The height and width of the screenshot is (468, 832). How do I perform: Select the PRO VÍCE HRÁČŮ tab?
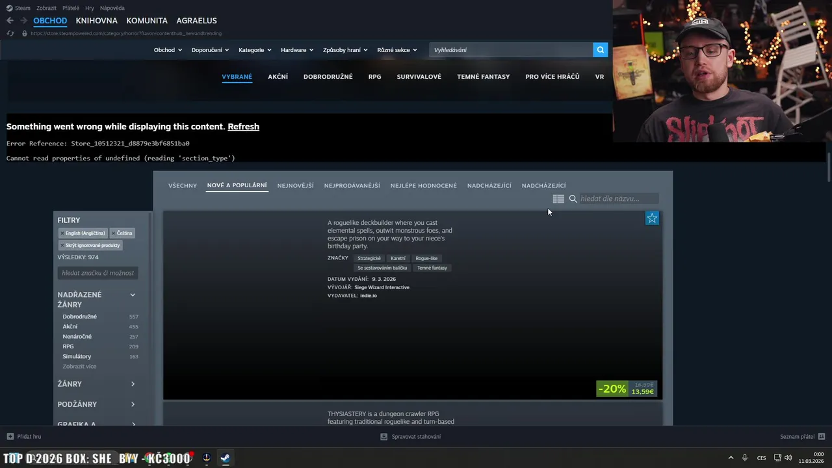point(552,77)
